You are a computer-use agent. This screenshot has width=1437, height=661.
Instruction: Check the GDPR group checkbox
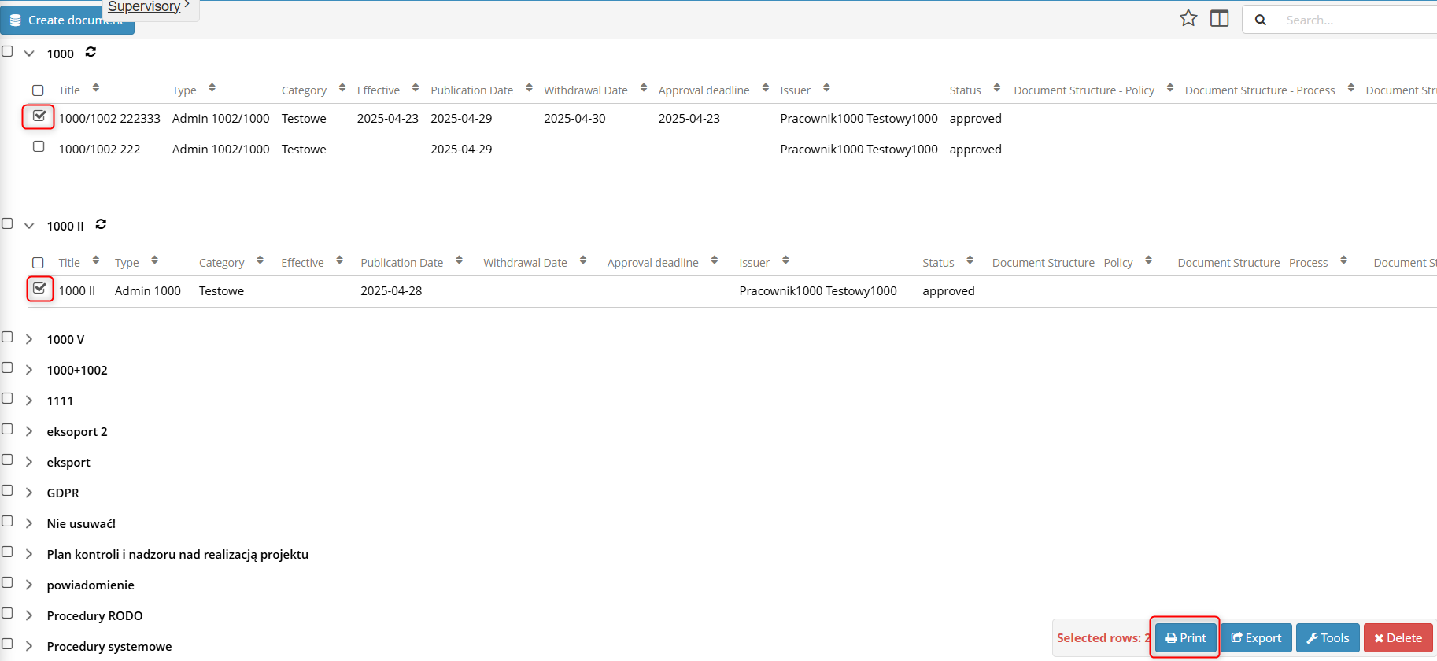click(7, 490)
